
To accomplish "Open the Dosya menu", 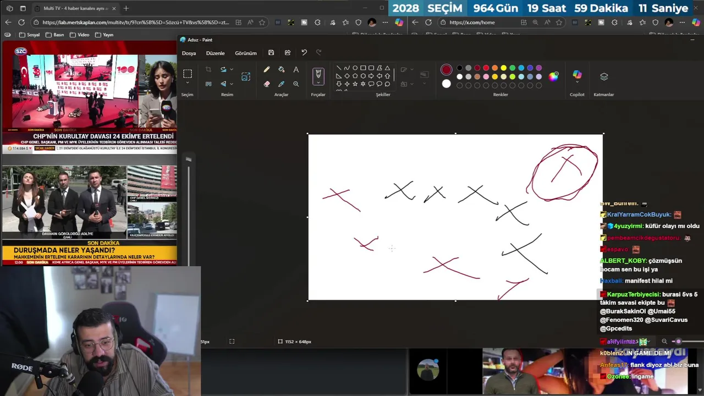I will [189, 53].
